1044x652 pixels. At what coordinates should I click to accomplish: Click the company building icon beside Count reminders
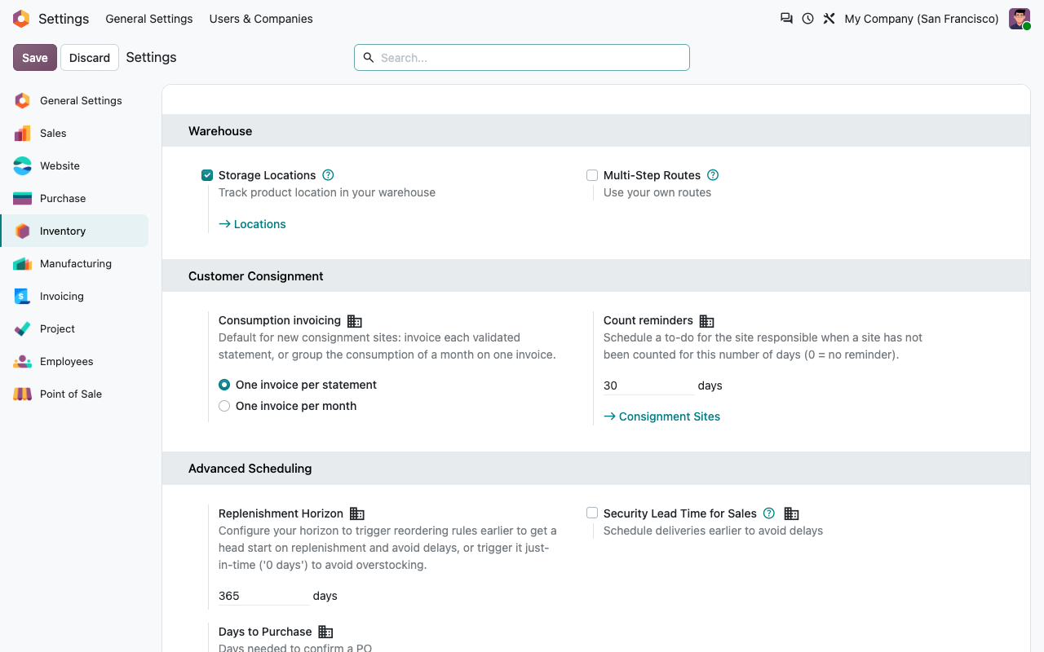point(707,321)
